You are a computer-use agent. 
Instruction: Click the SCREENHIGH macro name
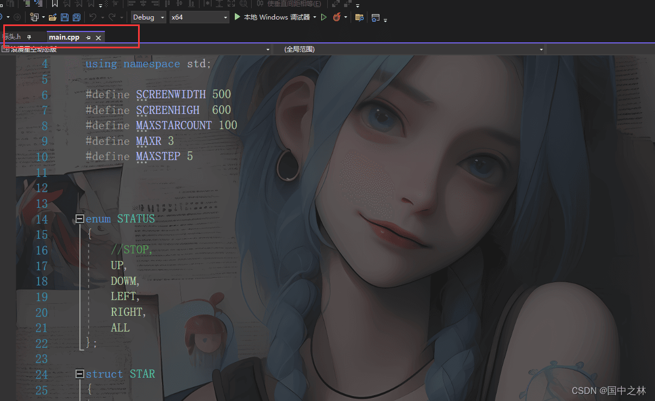click(x=167, y=110)
